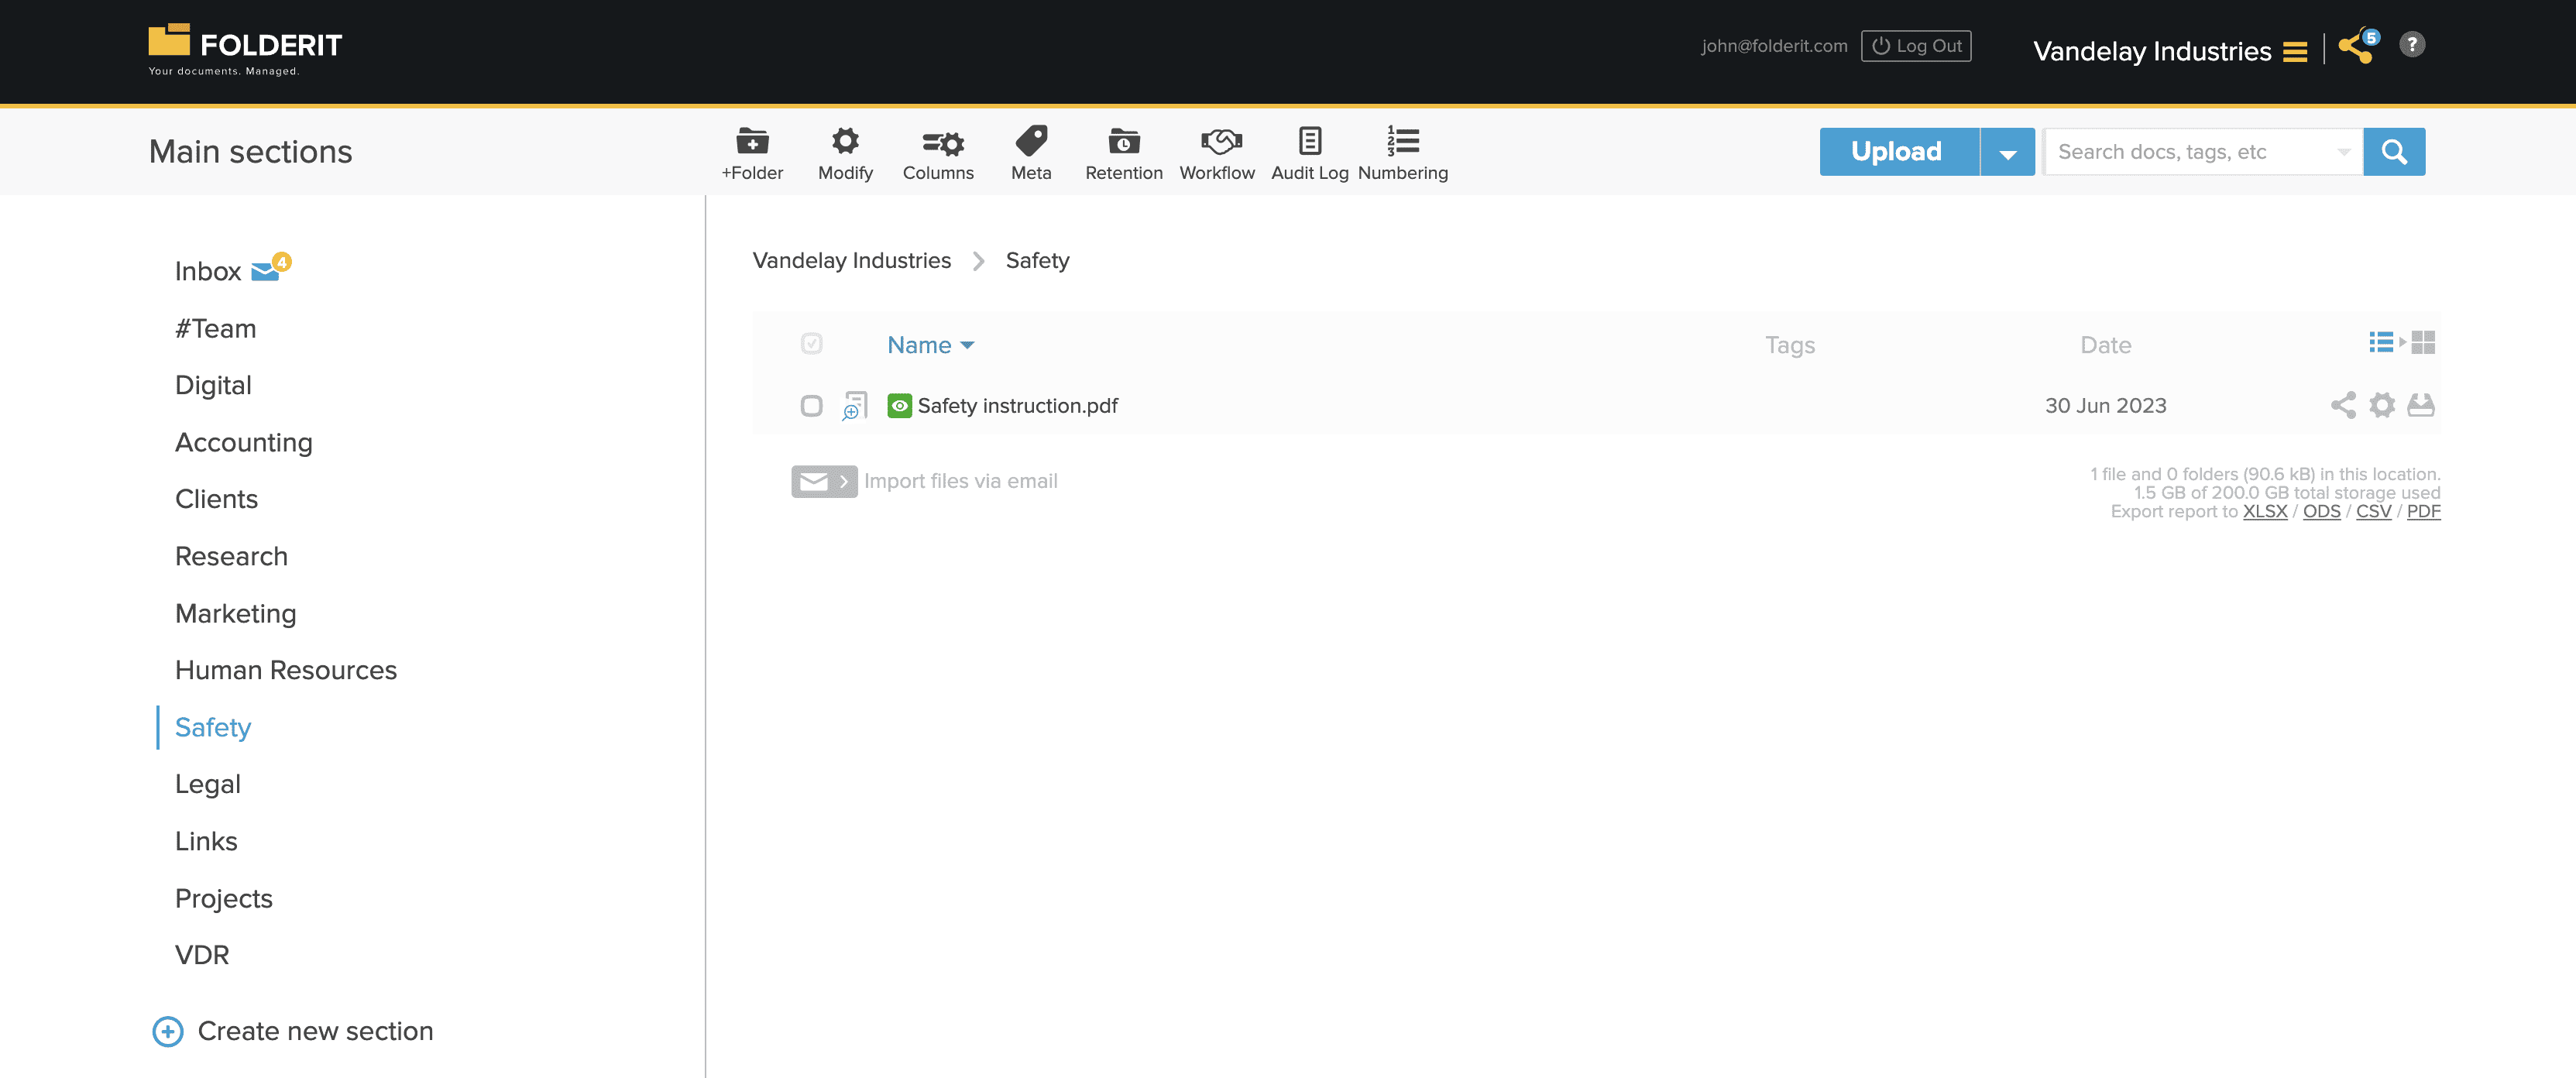Image resolution: width=2576 pixels, height=1078 pixels.
Task: Open the Links section
Action: (206, 841)
